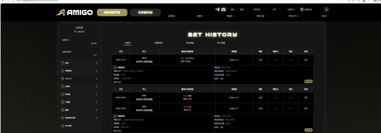The image size is (381, 133).
Task: Switch to the 인플레이 tab
Action: [159, 43]
